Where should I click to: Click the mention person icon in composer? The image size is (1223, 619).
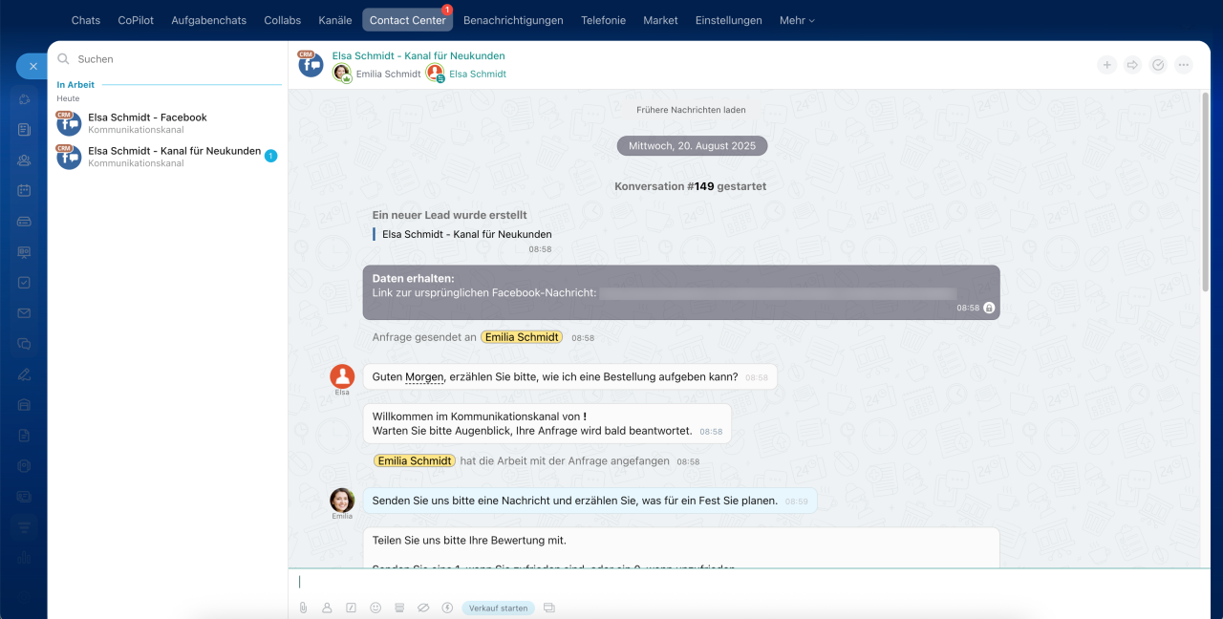327,608
